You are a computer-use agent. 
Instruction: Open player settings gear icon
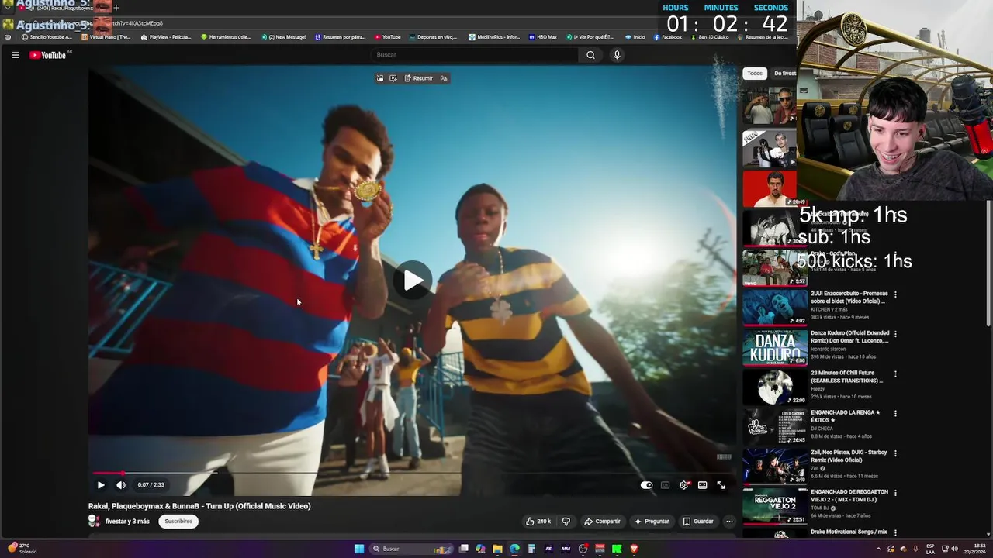click(683, 485)
